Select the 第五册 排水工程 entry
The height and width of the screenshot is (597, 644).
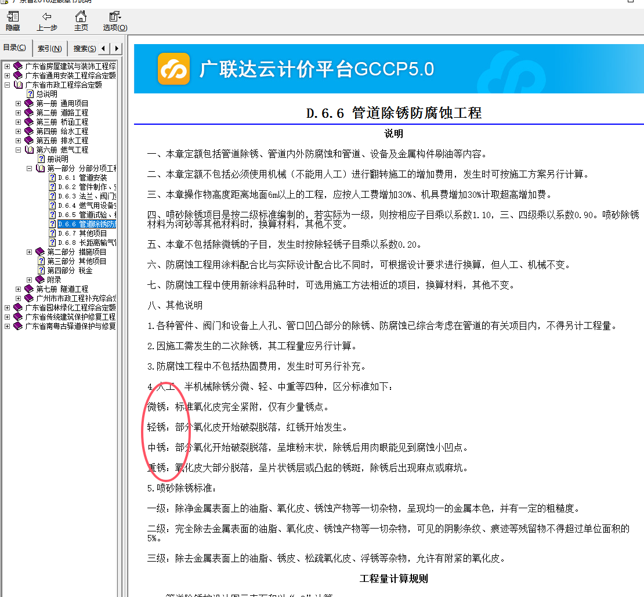pyautogui.click(x=62, y=140)
